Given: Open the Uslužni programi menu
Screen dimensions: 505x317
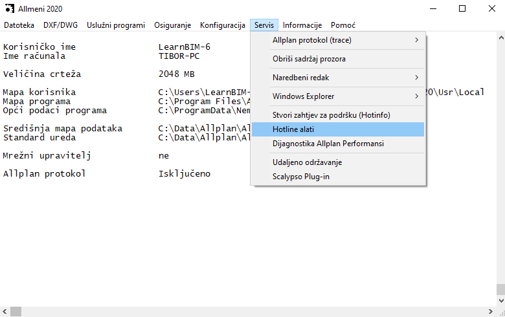Looking at the screenshot, I should point(116,25).
